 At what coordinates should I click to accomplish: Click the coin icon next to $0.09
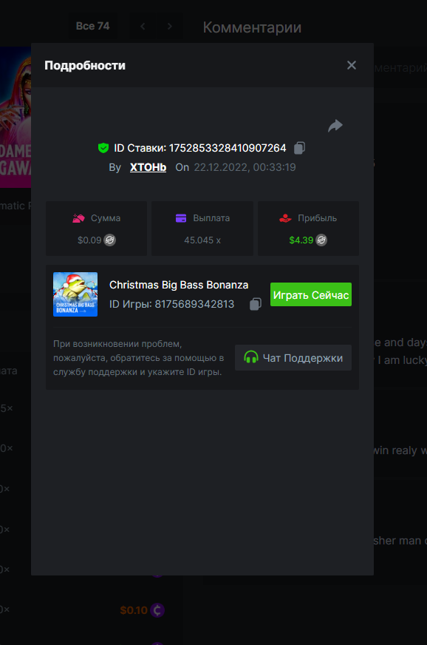(x=110, y=240)
